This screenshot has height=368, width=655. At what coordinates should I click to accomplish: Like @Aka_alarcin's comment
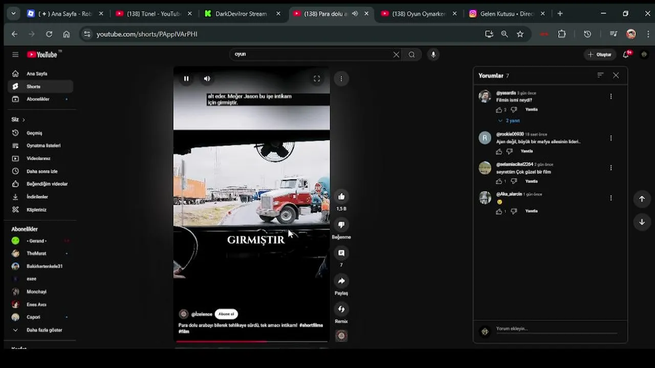click(499, 211)
